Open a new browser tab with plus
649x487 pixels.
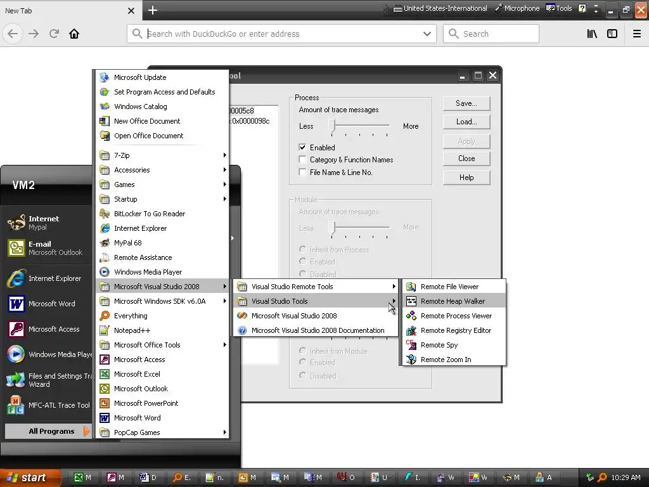pos(152,10)
